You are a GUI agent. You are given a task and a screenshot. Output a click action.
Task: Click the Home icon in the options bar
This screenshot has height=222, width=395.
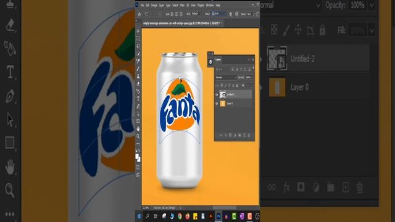tap(139, 14)
